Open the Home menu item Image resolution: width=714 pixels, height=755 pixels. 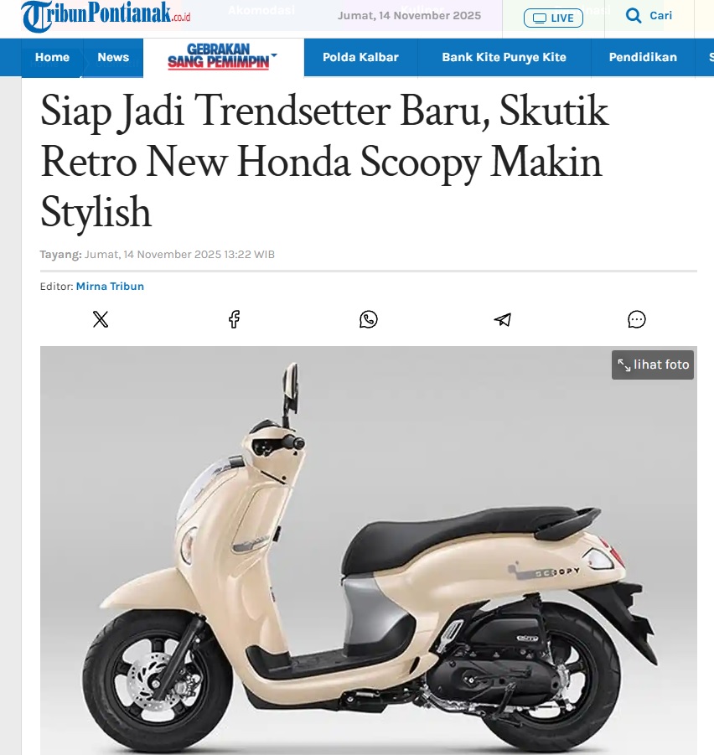click(x=52, y=57)
